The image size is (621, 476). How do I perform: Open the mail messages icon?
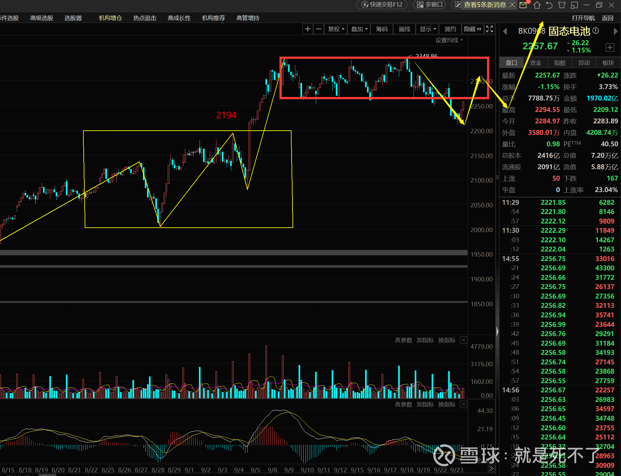(523, 5)
